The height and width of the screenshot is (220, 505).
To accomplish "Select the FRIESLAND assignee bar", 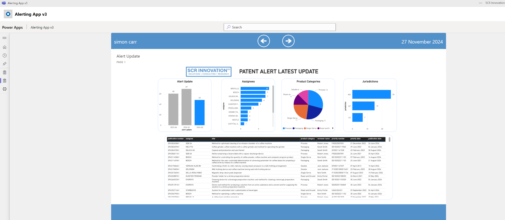I will coord(246,108).
